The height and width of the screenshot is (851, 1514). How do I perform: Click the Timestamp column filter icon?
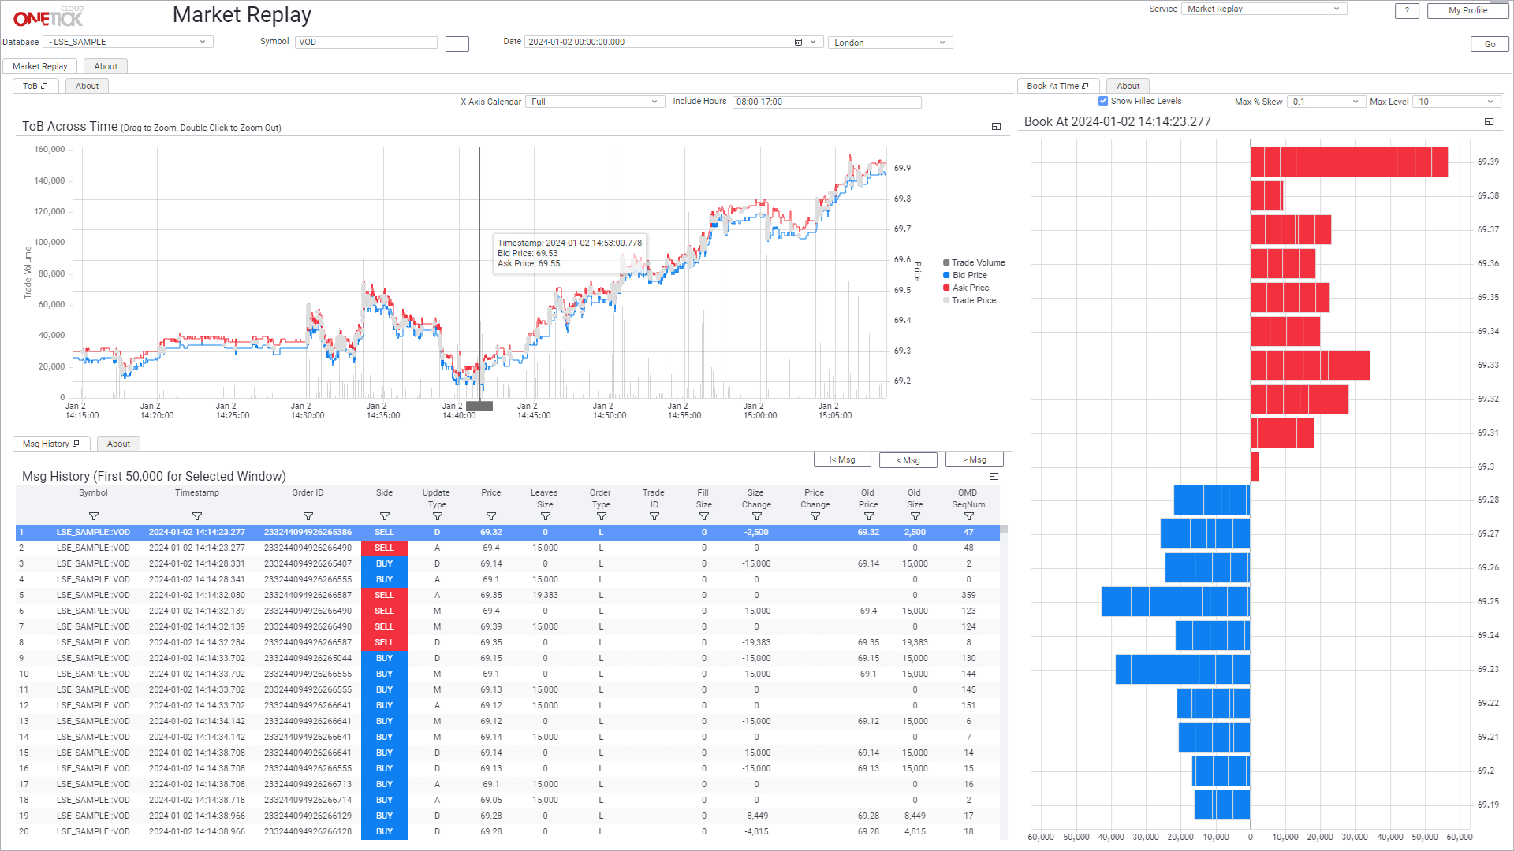197,517
